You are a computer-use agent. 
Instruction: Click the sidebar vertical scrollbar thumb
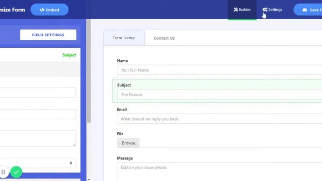click(89, 71)
